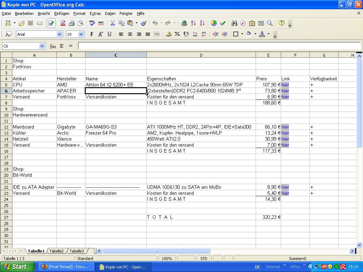Toggle bold F formatting
The width and height of the screenshot is (363, 272).
tap(92, 34)
